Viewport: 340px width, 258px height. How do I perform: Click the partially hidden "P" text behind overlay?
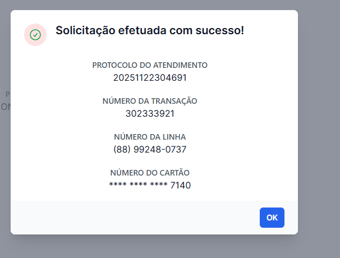[x=7, y=94]
